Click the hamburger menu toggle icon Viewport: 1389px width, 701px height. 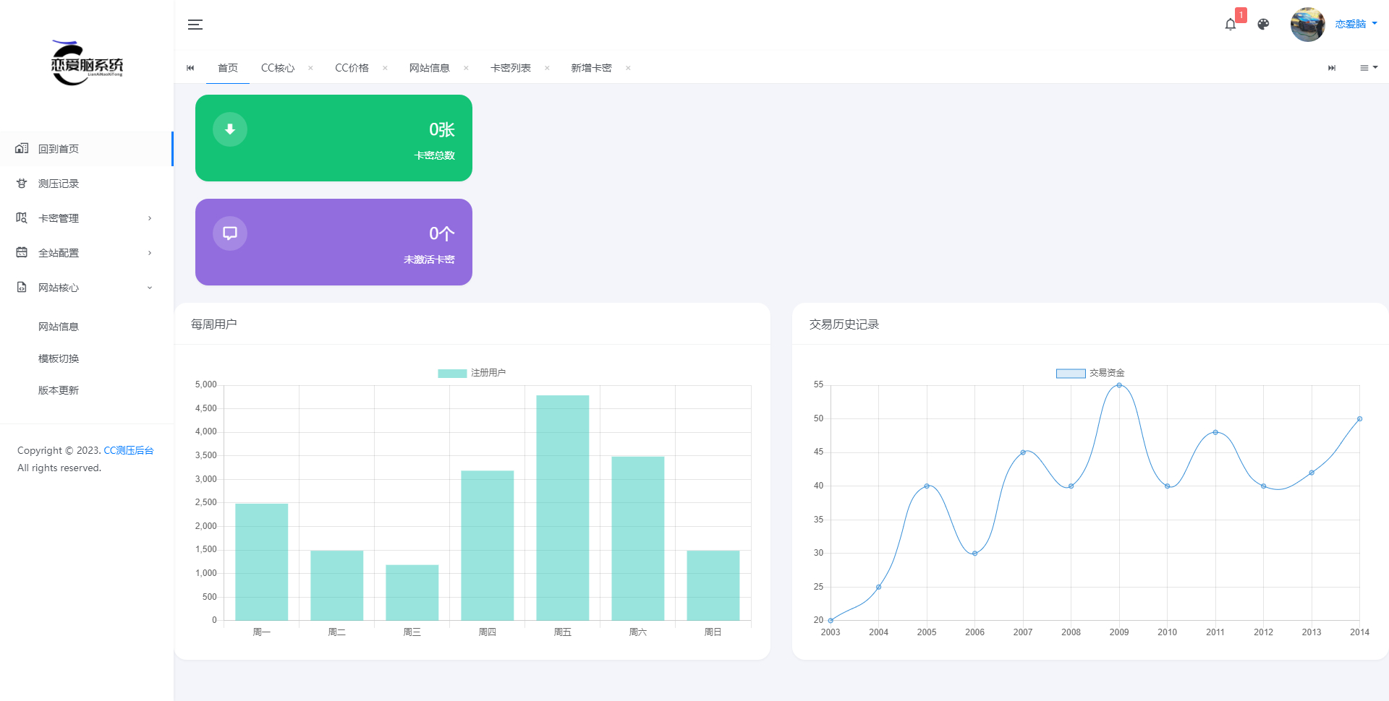pos(195,25)
